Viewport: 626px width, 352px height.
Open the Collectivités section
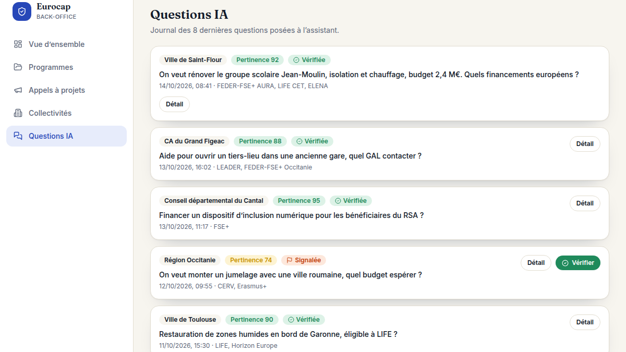pos(66,113)
